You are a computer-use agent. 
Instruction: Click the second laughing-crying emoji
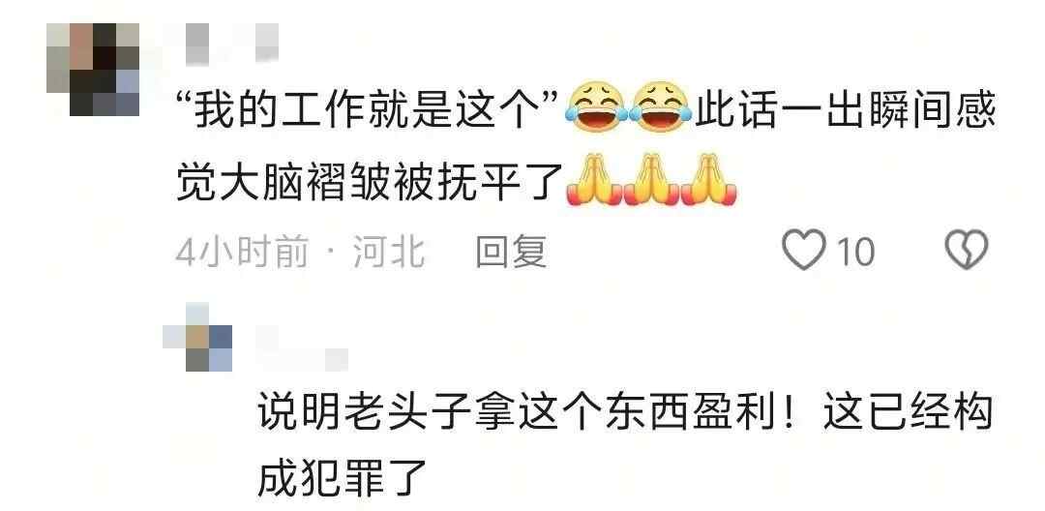661,108
